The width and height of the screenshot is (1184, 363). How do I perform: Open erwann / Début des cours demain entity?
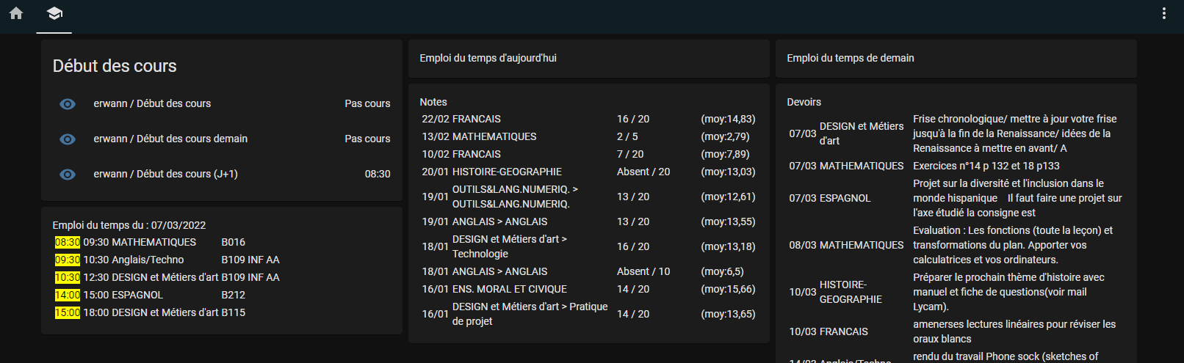[170, 139]
